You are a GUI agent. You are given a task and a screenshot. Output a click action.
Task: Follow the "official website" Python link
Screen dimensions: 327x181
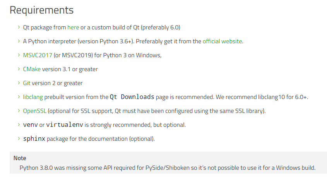(x=222, y=41)
